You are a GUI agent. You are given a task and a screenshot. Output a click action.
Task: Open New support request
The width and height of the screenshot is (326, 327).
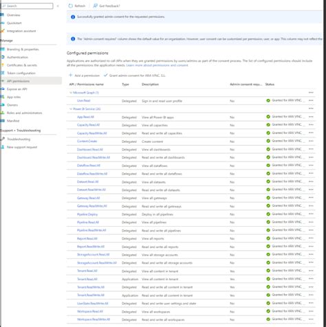[x=22, y=147]
